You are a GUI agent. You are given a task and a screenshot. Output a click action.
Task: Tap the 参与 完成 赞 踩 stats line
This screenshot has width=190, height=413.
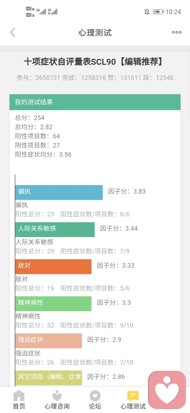coord(95,78)
